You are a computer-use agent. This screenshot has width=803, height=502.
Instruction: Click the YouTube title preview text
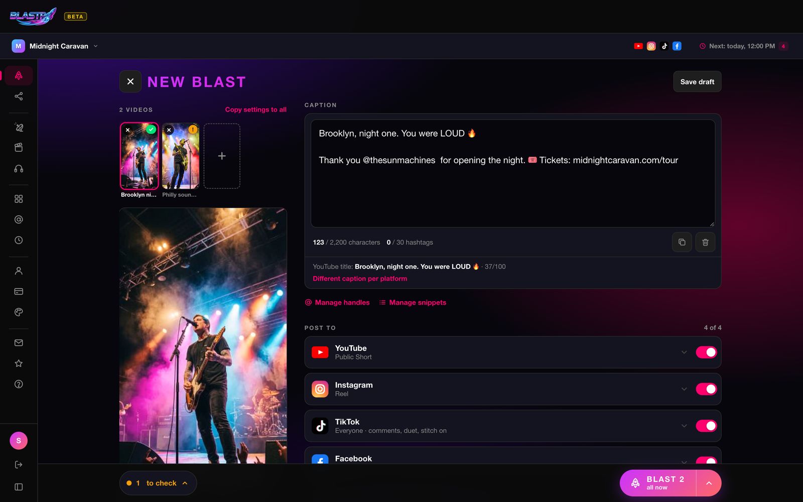coord(409,267)
